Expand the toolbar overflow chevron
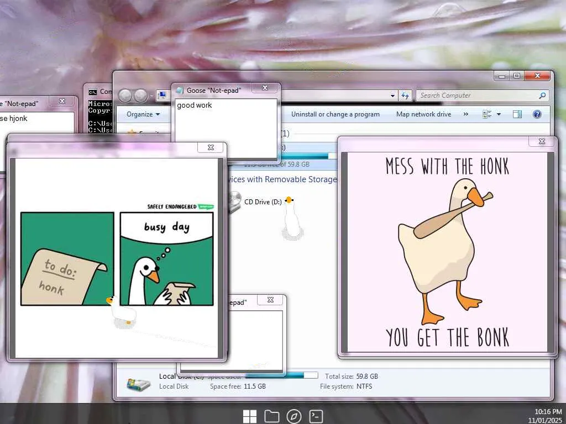This screenshot has width=566, height=424. click(465, 114)
